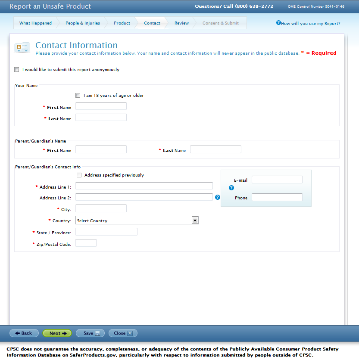Viewport: 359px width, 360px height.
Task: Enable 'Address specified previously' checkbox
Action: 79,175
